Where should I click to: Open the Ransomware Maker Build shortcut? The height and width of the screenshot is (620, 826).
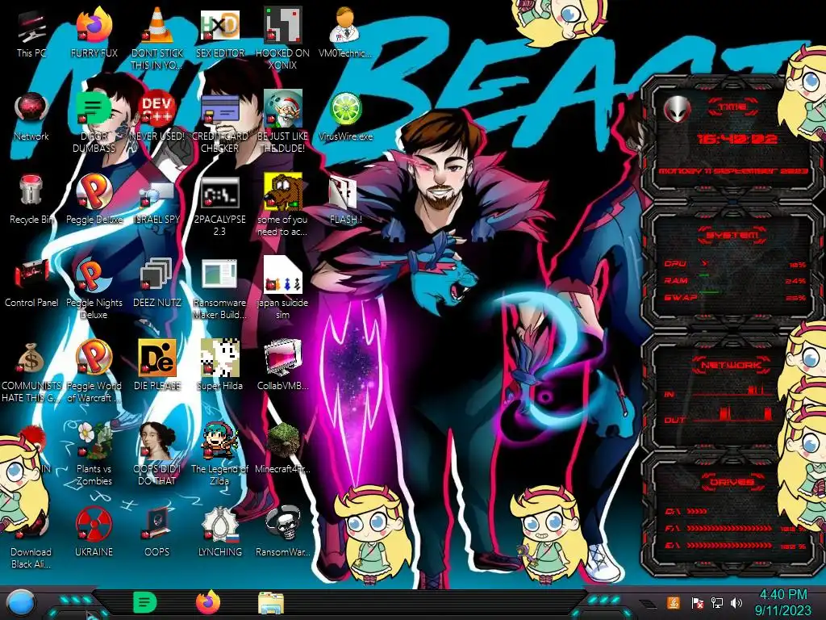[x=220, y=289]
